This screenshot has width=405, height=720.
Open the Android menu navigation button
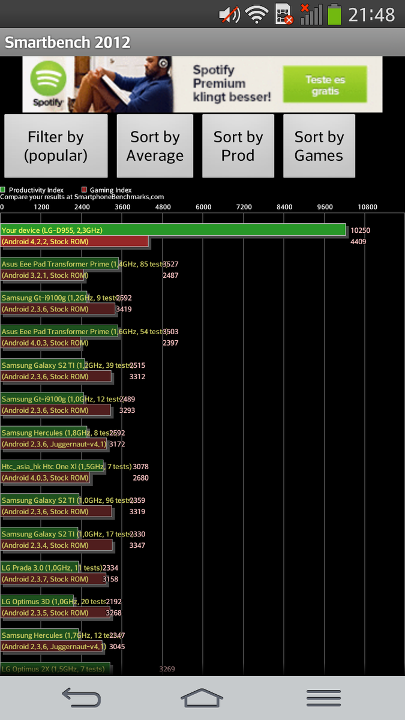pos(323,698)
